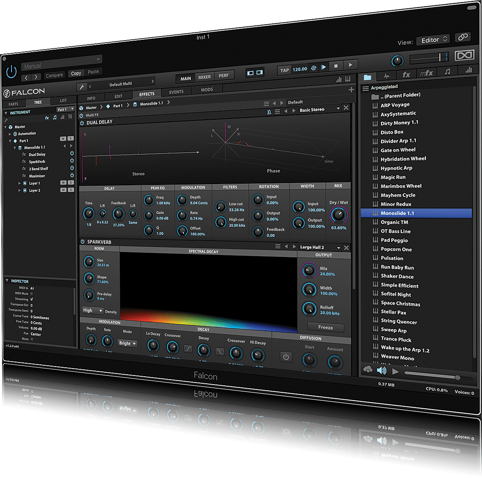Click the TAP tempo button
The height and width of the screenshot is (478, 482).
click(284, 71)
